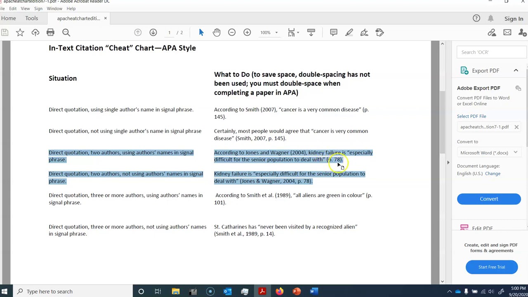Go to next page arrow

[153, 33]
